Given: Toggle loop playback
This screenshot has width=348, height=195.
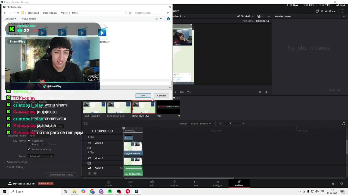Looking at the screenshot, I should pos(188,92).
